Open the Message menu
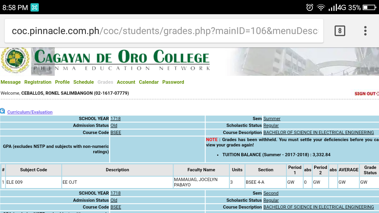Screen dimensions: 379x213 (x=11, y=82)
